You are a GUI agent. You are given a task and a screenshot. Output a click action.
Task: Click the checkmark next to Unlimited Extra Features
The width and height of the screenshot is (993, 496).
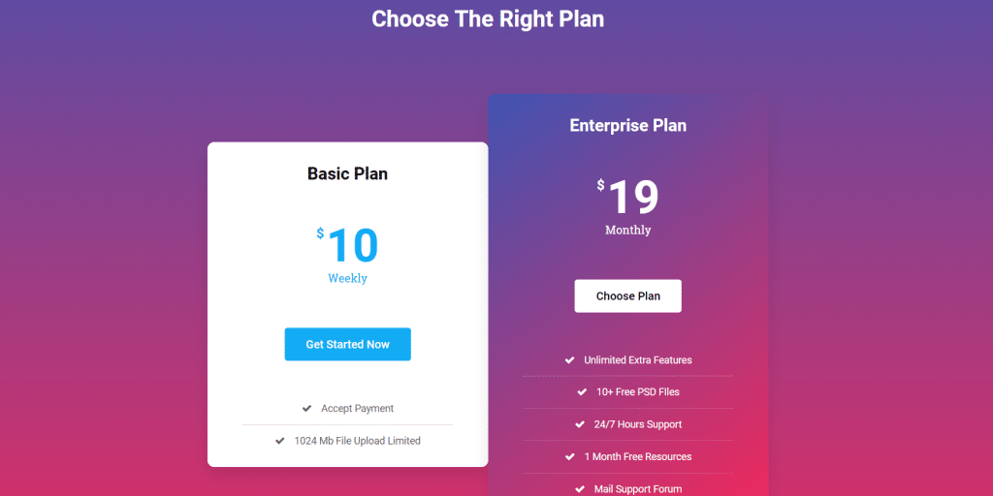coord(569,360)
